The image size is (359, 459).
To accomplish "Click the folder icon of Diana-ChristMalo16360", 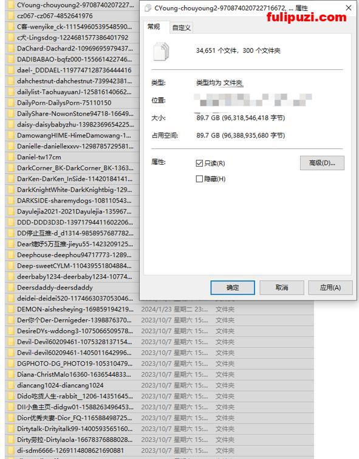I will tap(11, 374).
